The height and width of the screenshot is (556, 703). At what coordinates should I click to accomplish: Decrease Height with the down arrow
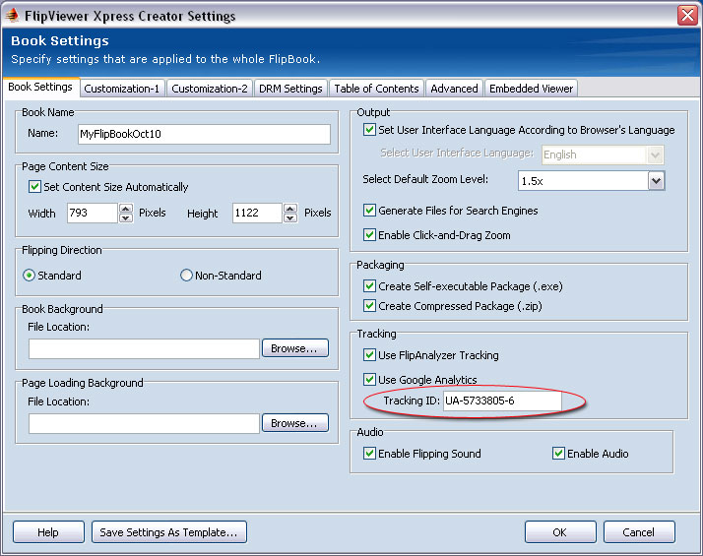[x=290, y=217]
